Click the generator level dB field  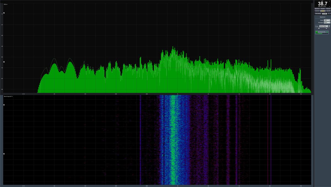tap(324, 14)
